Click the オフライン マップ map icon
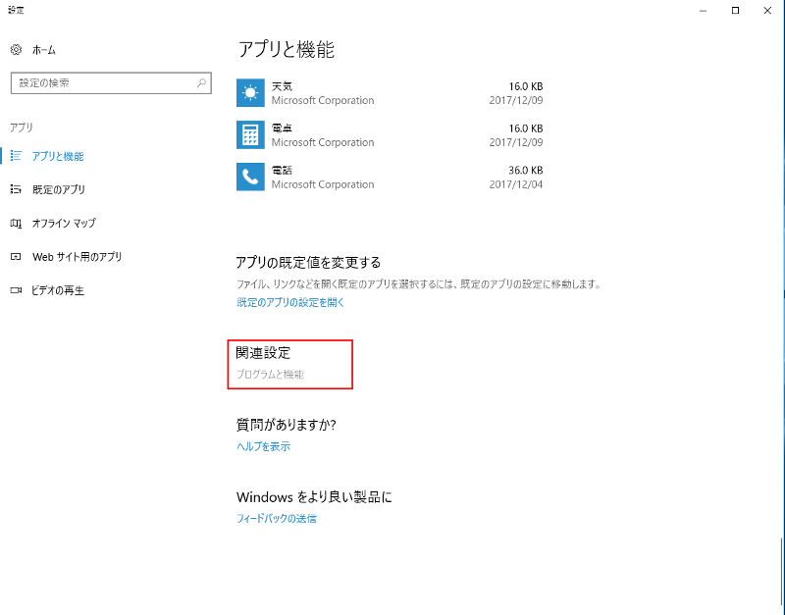The image size is (785, 615). click(x=16, y=224)
